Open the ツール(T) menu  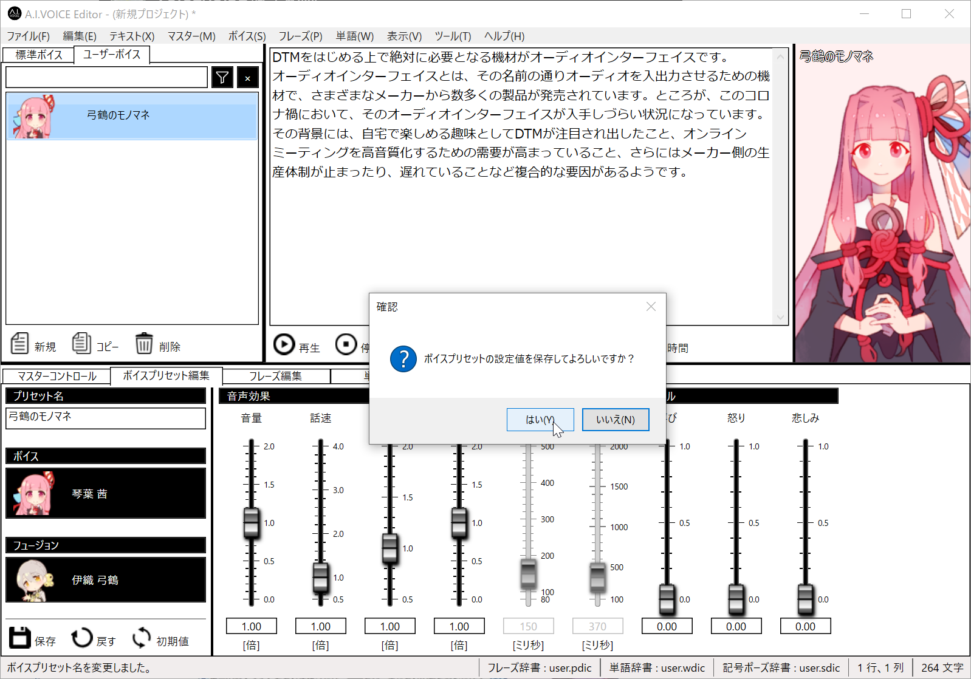[453, 36]
